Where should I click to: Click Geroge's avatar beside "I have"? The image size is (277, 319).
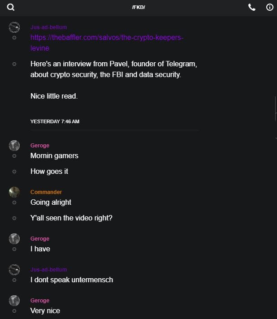pos(14,238)
